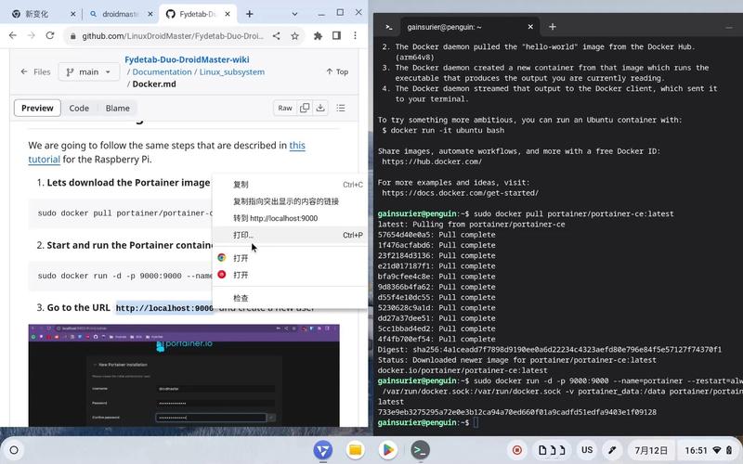Image resolution: width=743 pixels, height=464 pixels.
Task: Click the terminal command prompt cursor
Action: [476, 422]
